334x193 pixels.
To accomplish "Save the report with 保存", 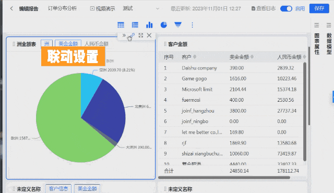I will (x=319, y=8).
